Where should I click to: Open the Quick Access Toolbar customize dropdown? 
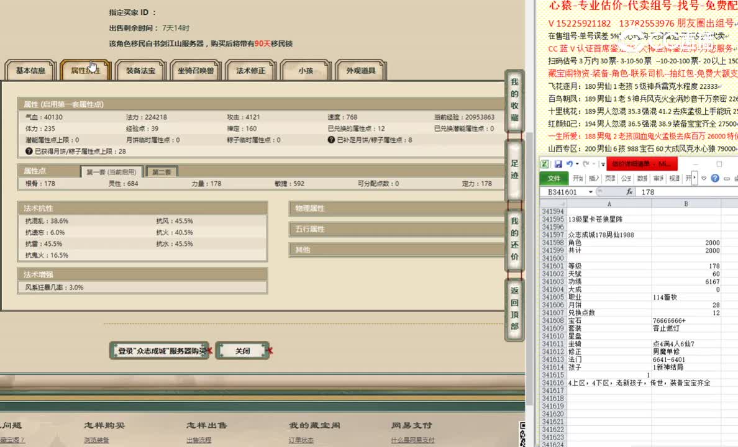603,164
